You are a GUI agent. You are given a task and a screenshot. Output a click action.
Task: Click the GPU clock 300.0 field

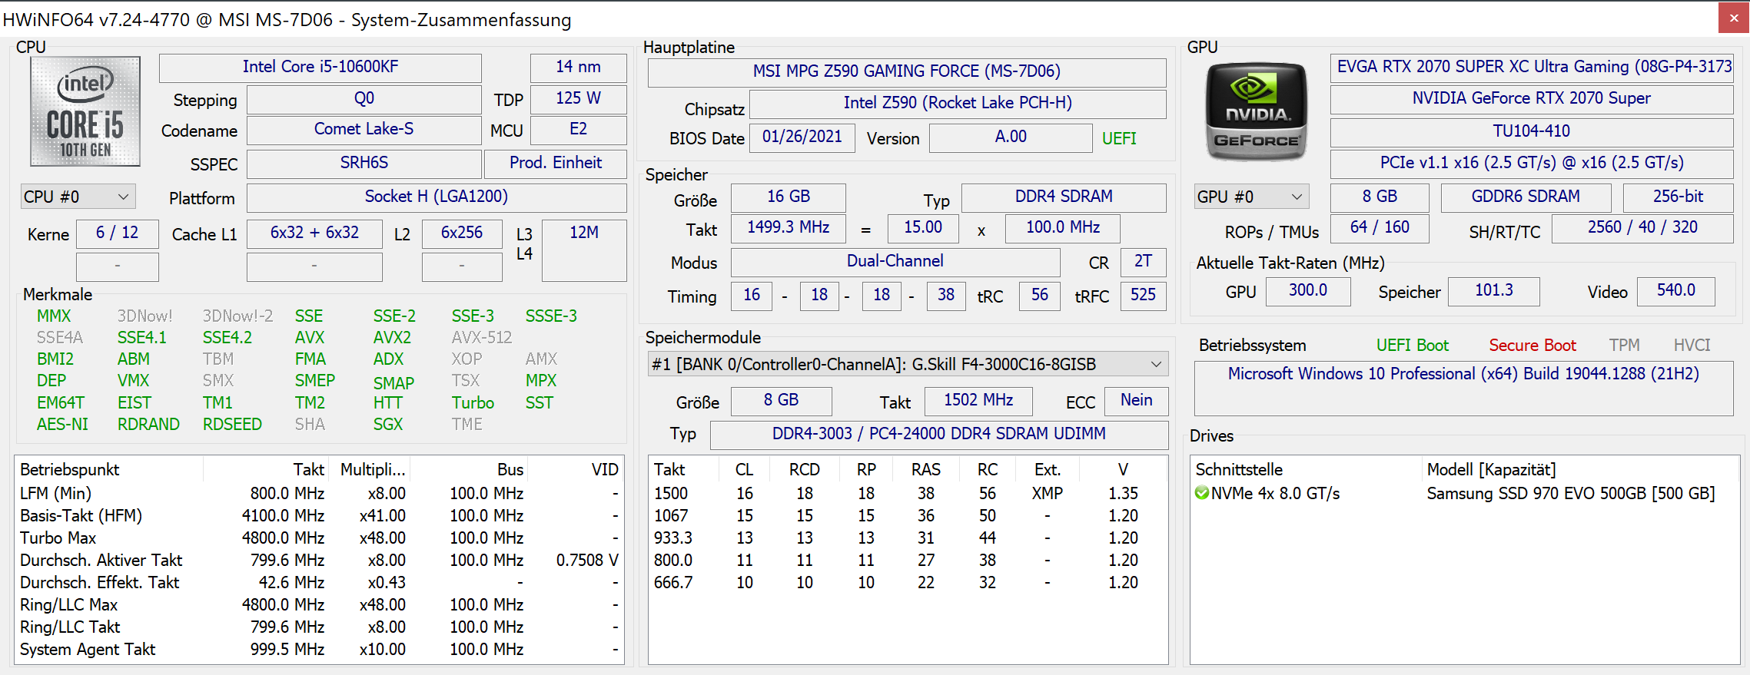(1308, 290)
